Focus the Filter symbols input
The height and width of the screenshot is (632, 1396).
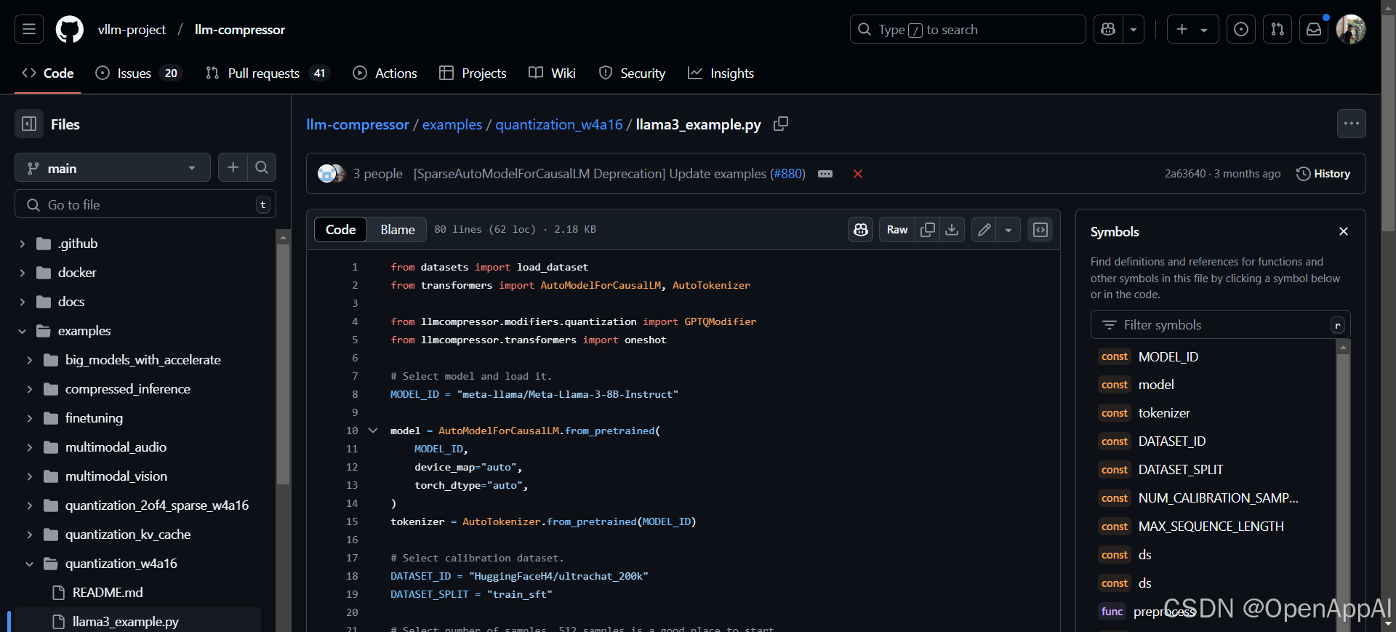click(1221, 325)
